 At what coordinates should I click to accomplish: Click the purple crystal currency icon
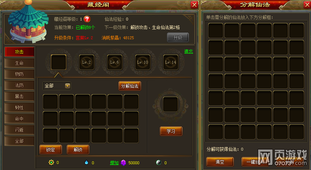[123, 163]
